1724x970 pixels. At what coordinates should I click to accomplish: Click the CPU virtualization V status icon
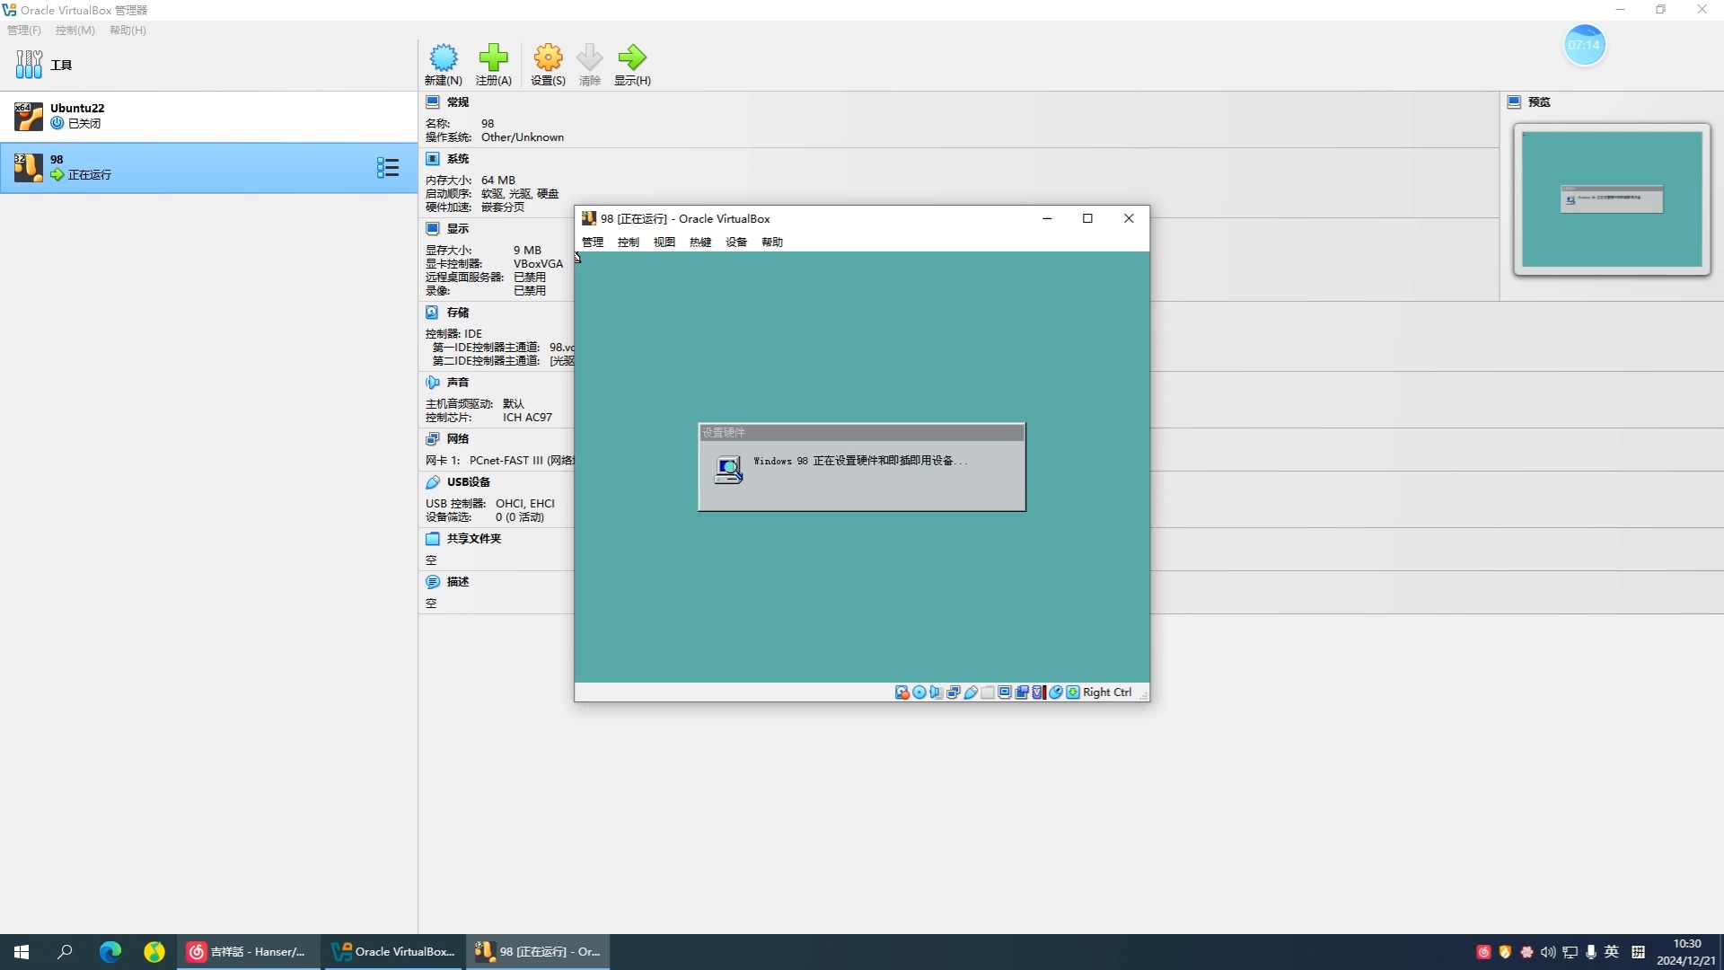click(x=1039, y=692)
